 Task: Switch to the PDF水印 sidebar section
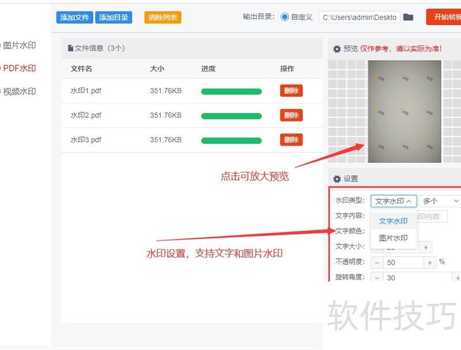point(20,67)
